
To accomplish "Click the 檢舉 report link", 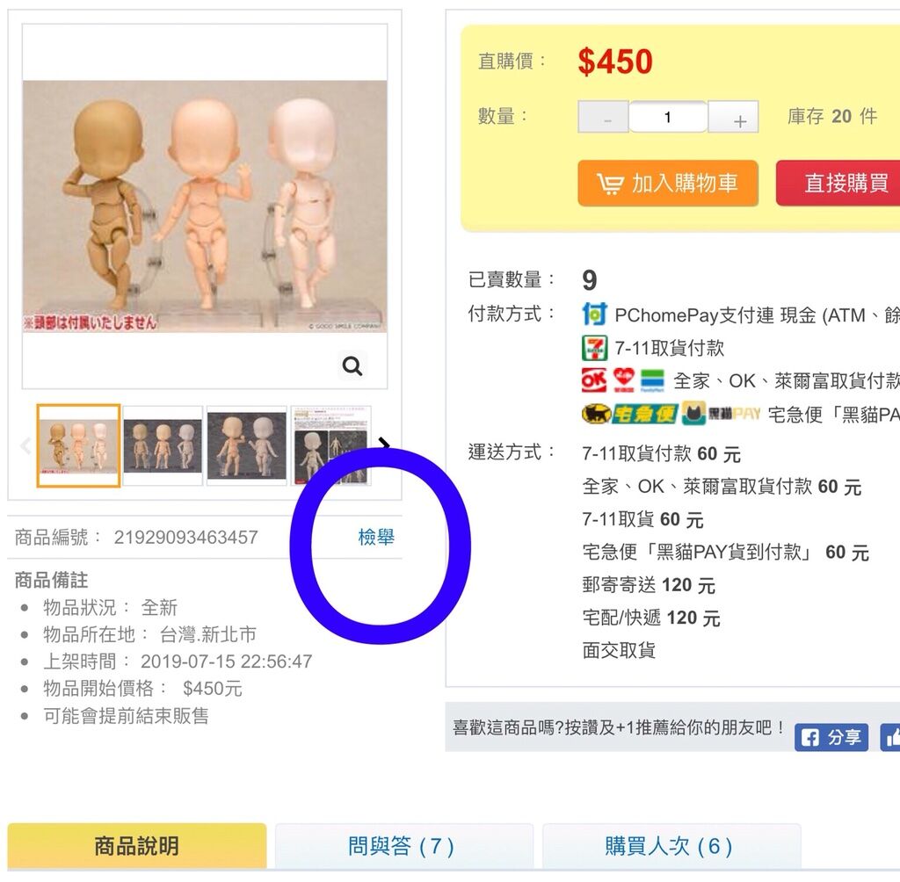I will click(376, 537).
